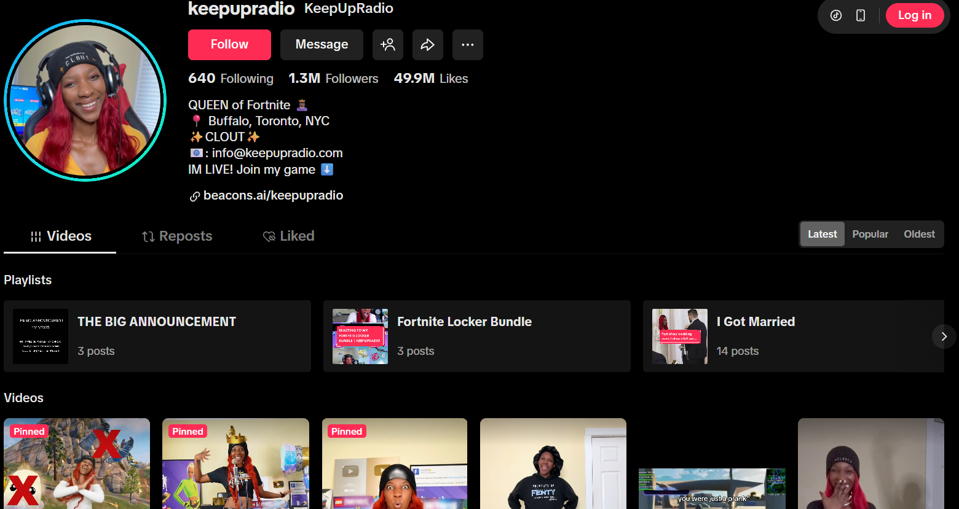Open the I Got Married playlist
Image resolution: width=959 pixels, height=509 pixels.
[x=794, y=336]
